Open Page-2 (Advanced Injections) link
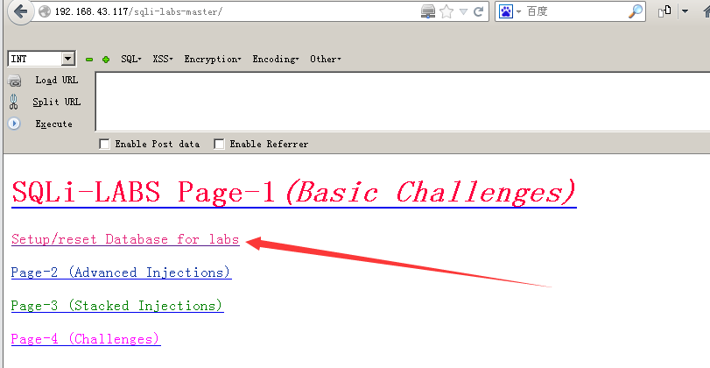 122,272
